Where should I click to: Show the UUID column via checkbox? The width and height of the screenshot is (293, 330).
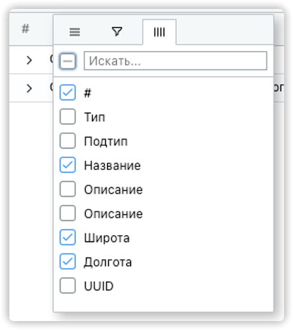[x=68, y=285]
